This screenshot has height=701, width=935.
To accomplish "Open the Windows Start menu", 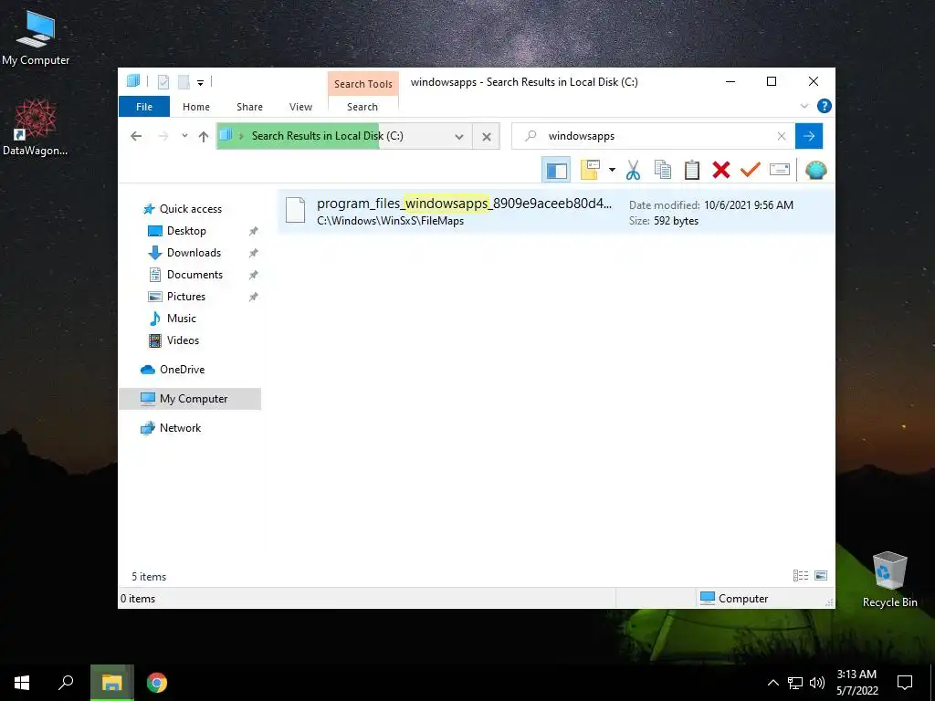I will (x=22, y=683).
